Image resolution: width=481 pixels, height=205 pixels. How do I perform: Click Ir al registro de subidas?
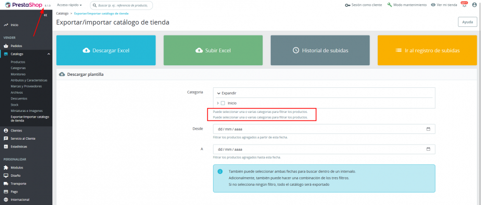pyautogui.click(x=427, y=50)
